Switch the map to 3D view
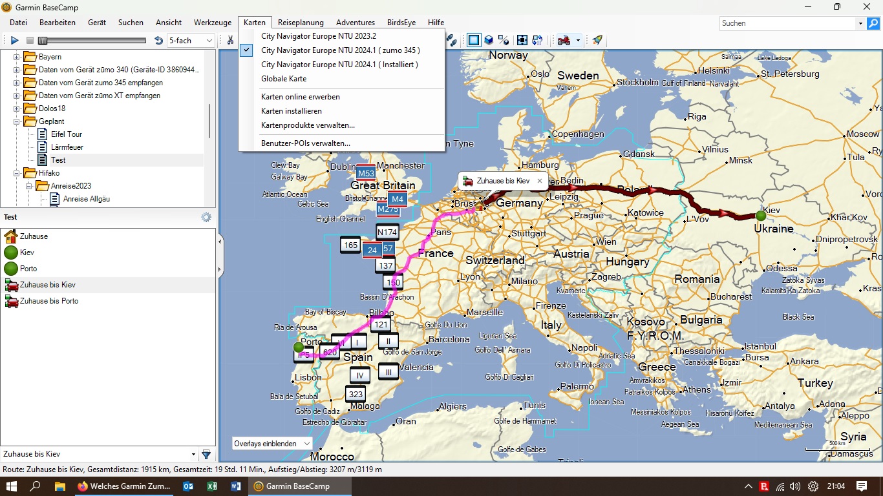 [489, 40]
